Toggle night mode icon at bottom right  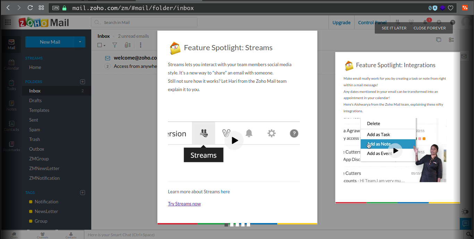pos(465,211)
